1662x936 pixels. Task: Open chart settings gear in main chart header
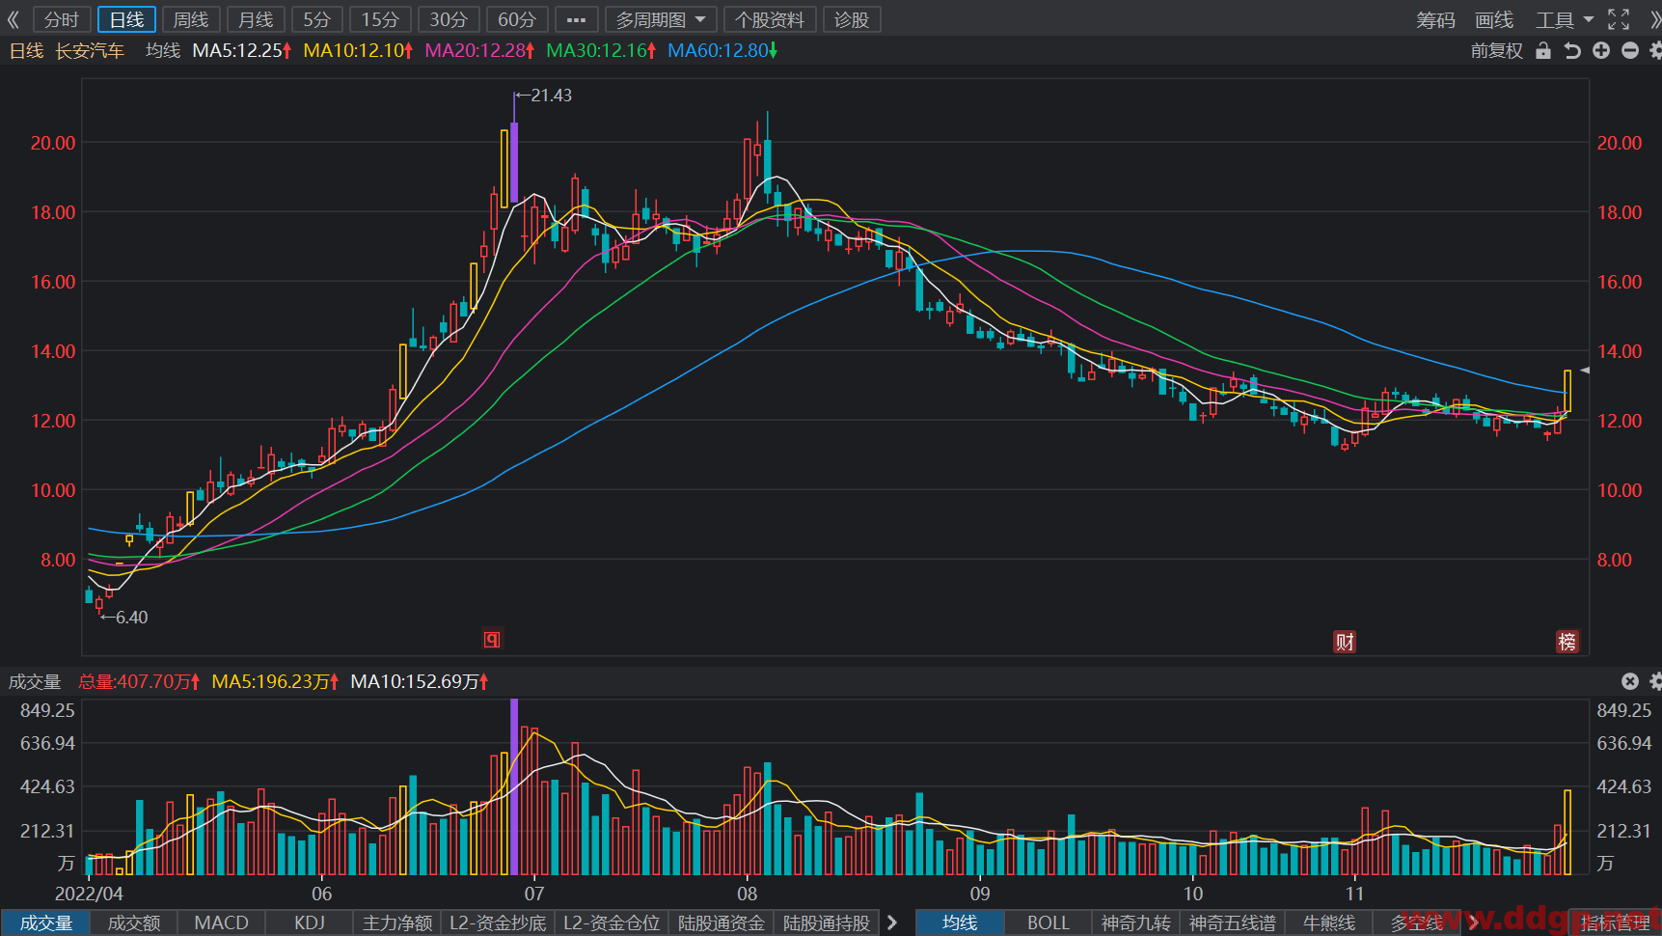(1655, 50)
